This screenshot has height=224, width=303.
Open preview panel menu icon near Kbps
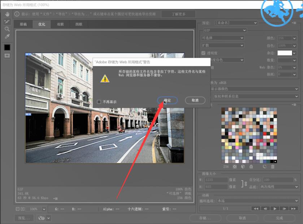click(x=55, y=198)
